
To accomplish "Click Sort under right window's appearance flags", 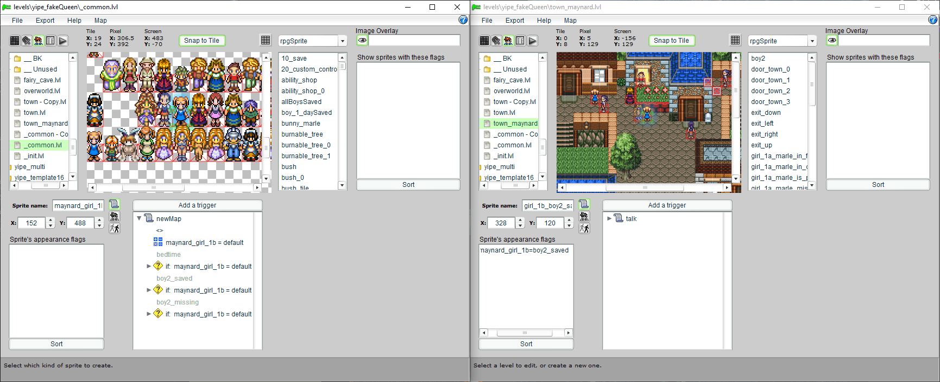I will pos(526,344).
